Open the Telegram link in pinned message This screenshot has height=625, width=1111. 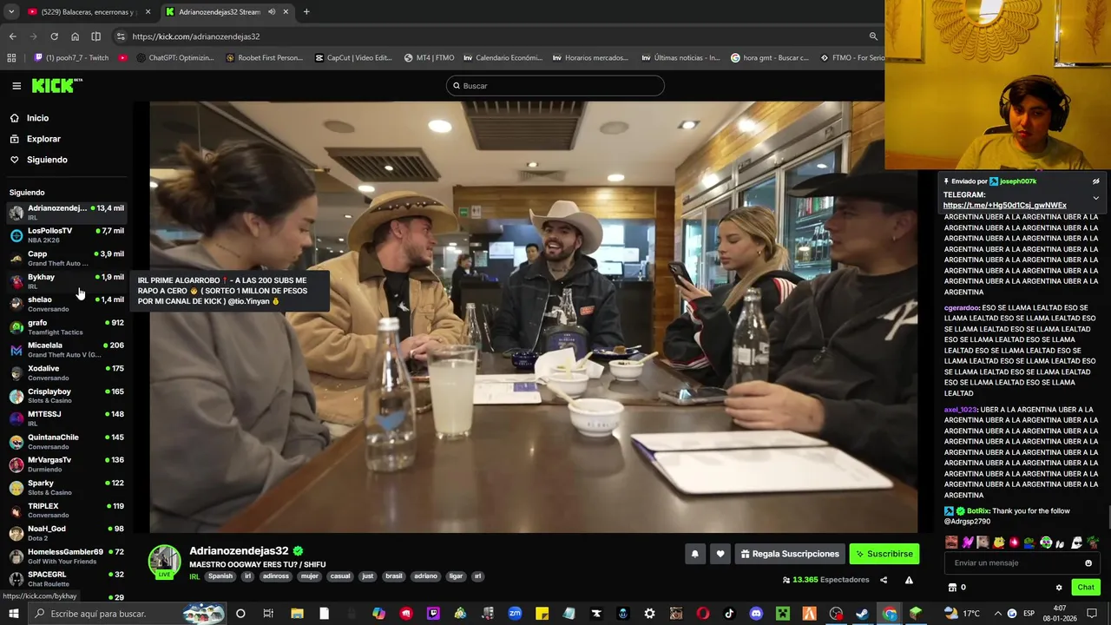click(x=1004, y=206)
